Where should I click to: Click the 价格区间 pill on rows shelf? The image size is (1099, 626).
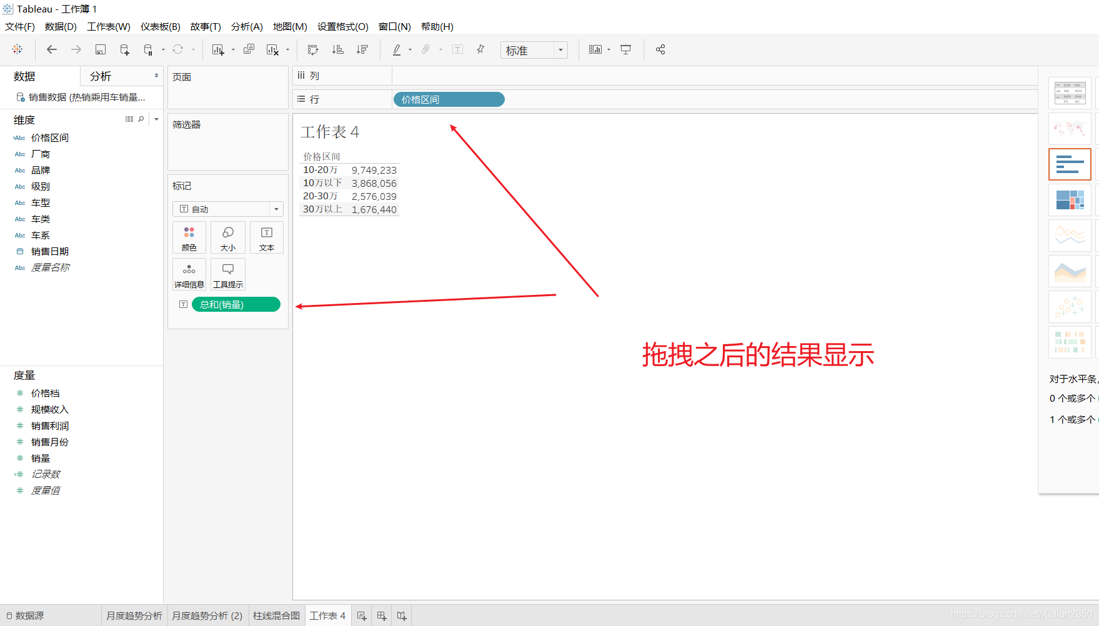pyautogui.click(x=449, y=99)
